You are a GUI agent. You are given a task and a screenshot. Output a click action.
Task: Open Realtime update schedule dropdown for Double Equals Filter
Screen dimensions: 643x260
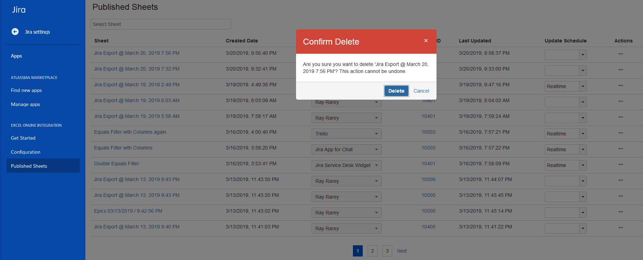[583, 165]
